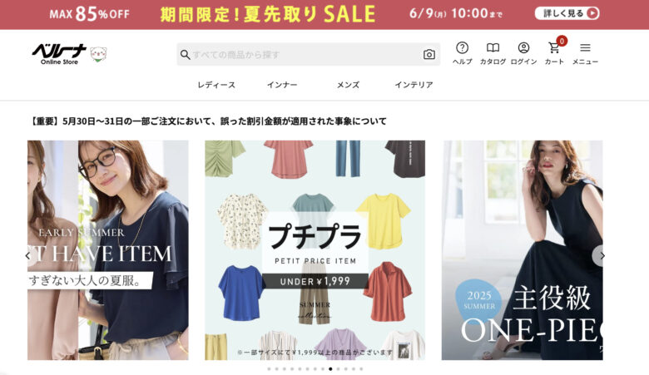Viewport: 649px width, 375px height.
Task: Open the important notice about May 30–31 orders
Action: pyautogui.click(x=208, y=121)
